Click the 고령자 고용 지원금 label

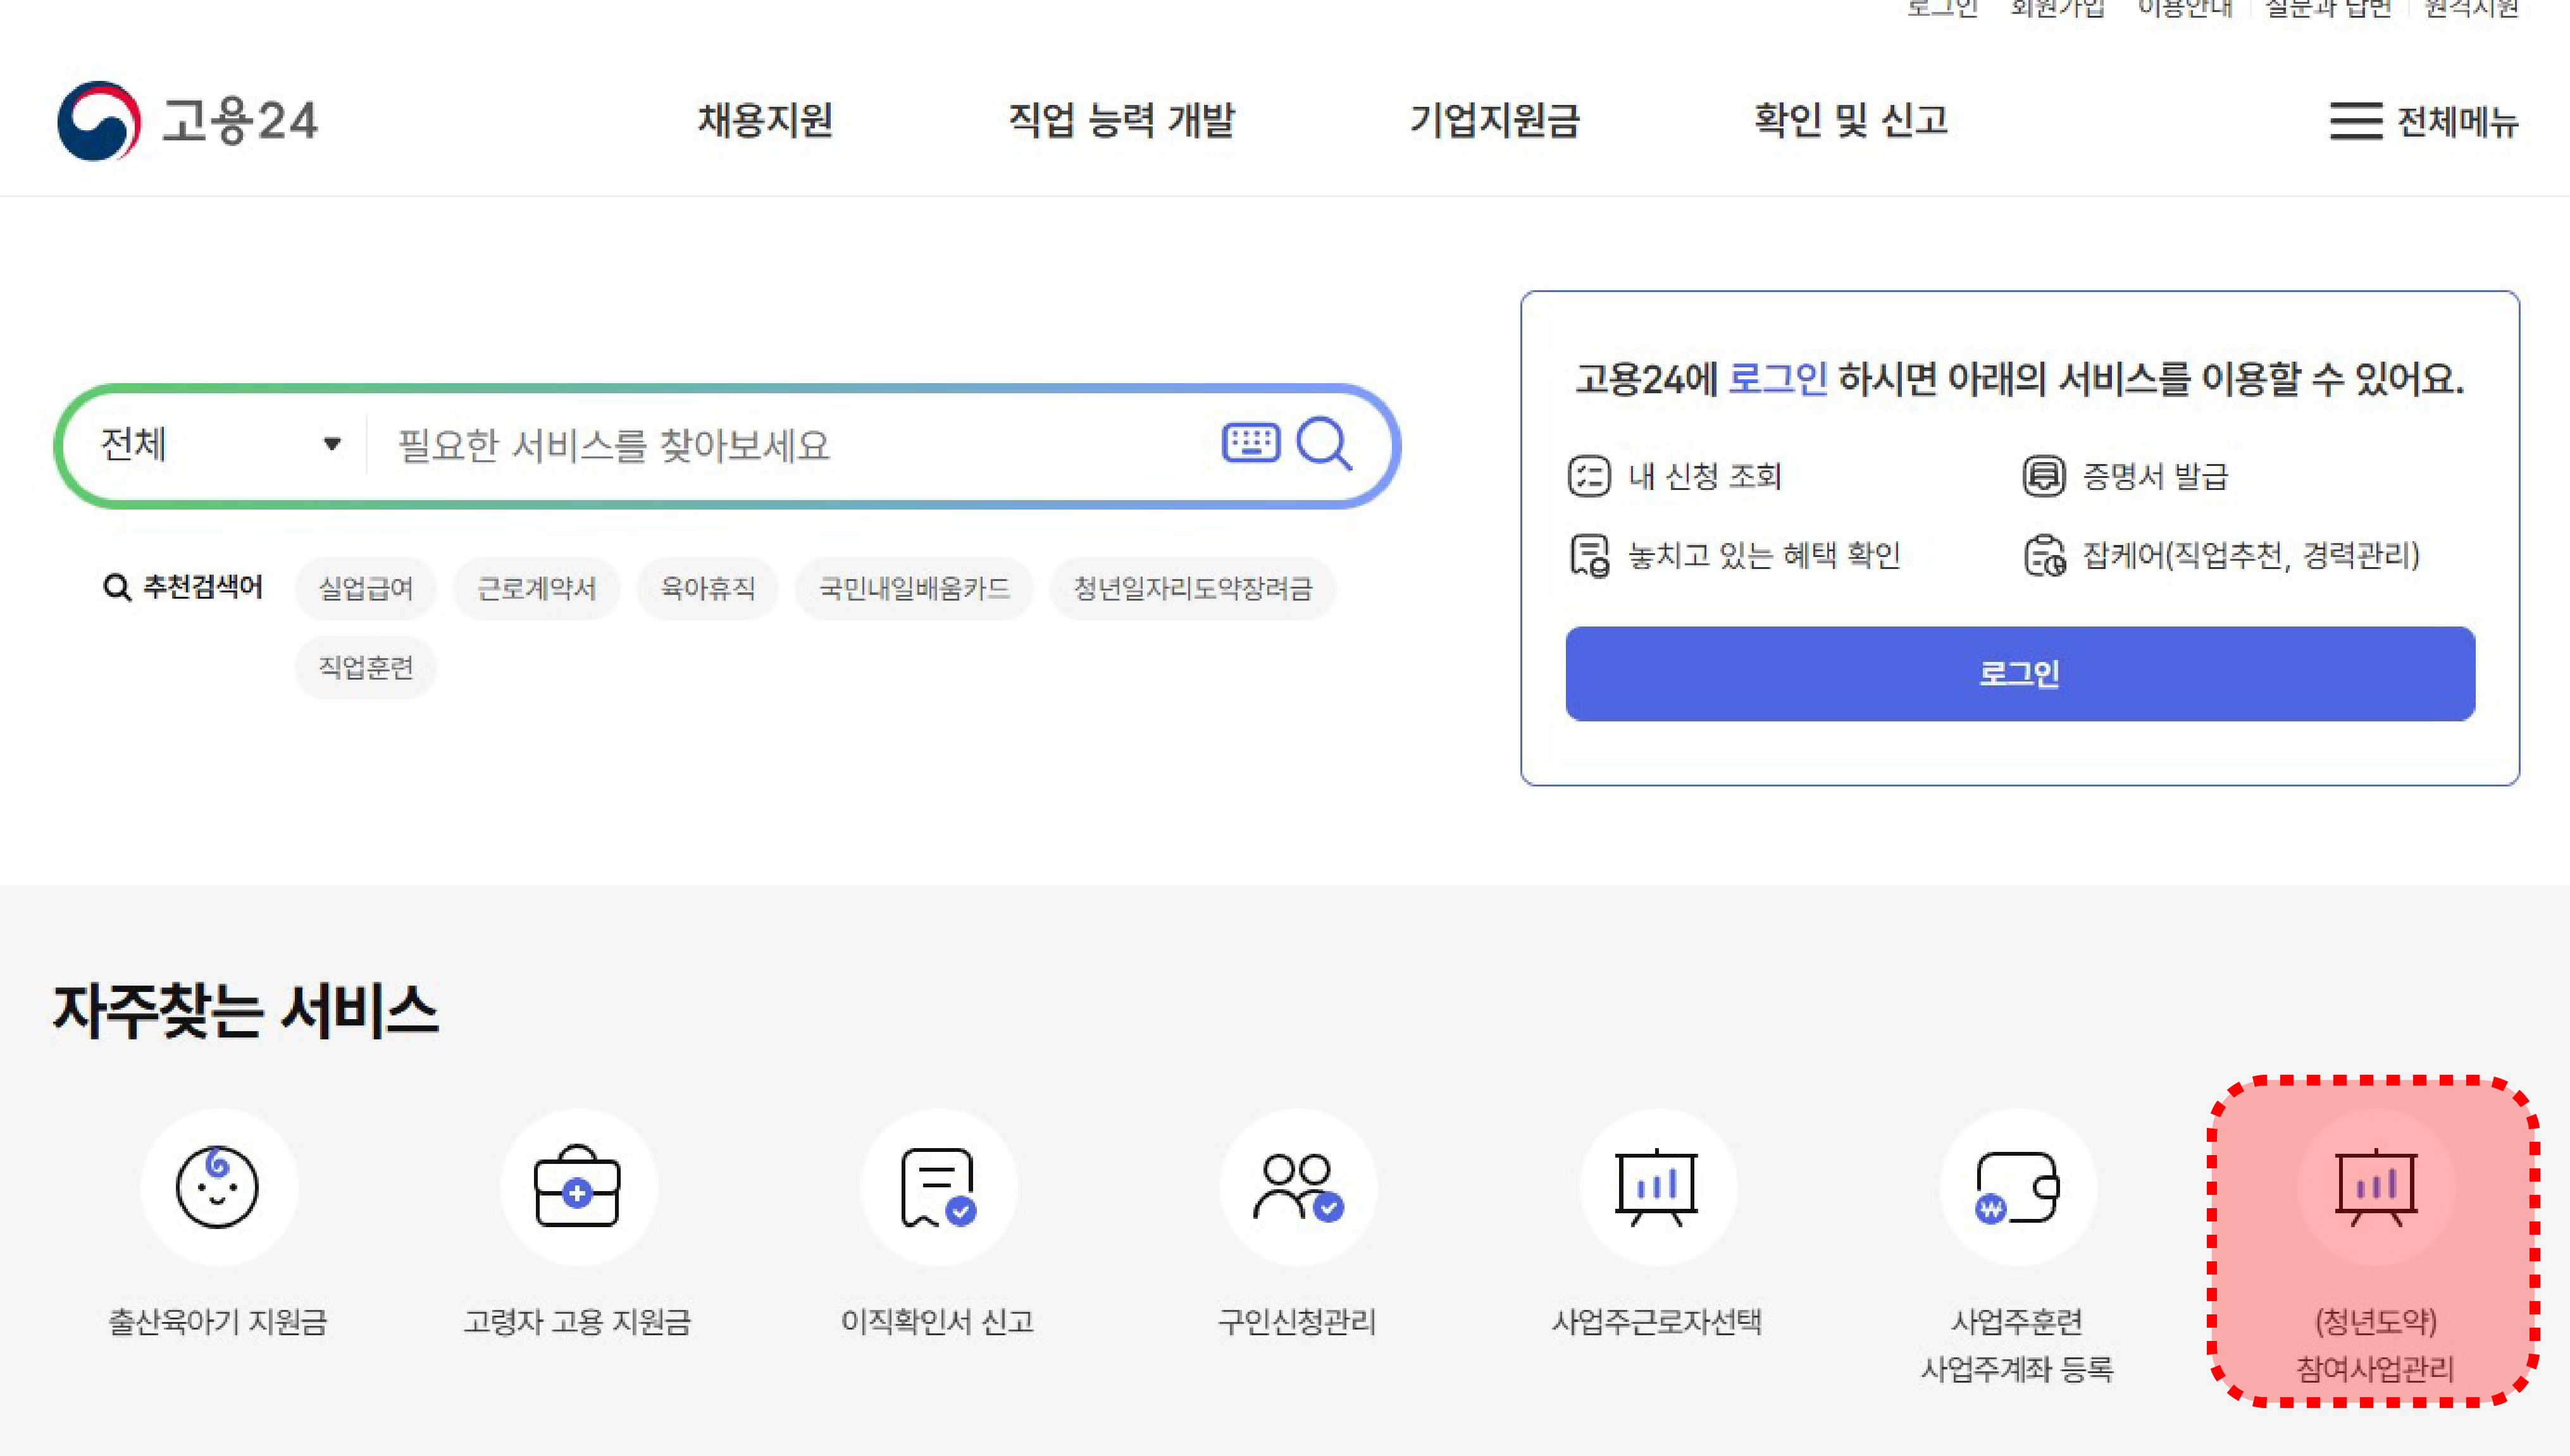coord(578,1322)
